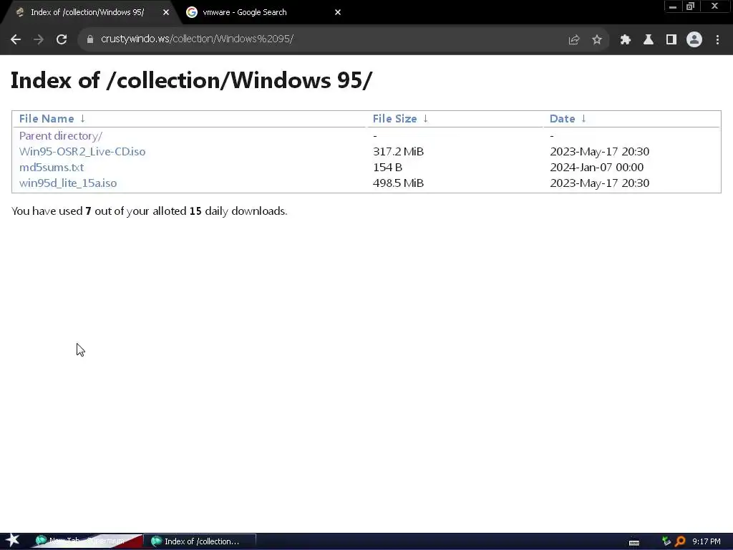Open the Chrome Labs flask icon
The height and width of the screenshot is (550, 733).
click(648, 40)
